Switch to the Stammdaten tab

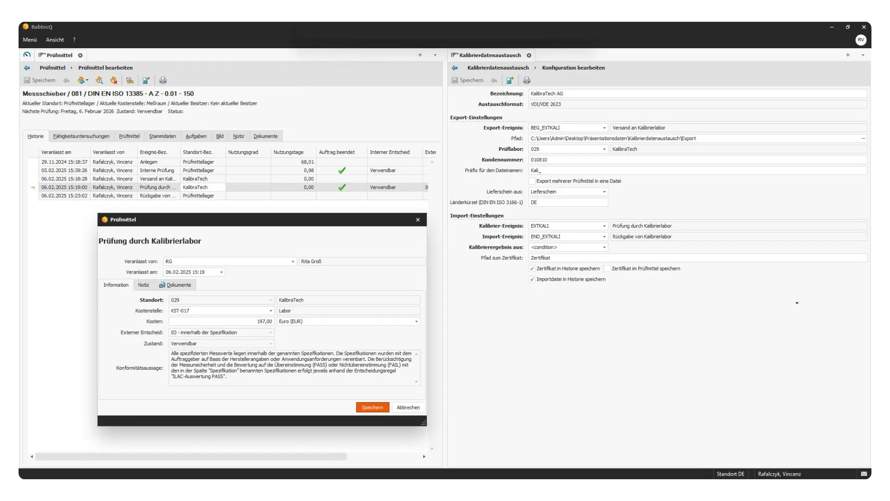click(x=162, y=136)
